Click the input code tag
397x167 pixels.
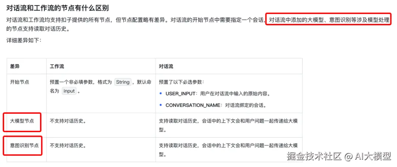coord(69,91)
